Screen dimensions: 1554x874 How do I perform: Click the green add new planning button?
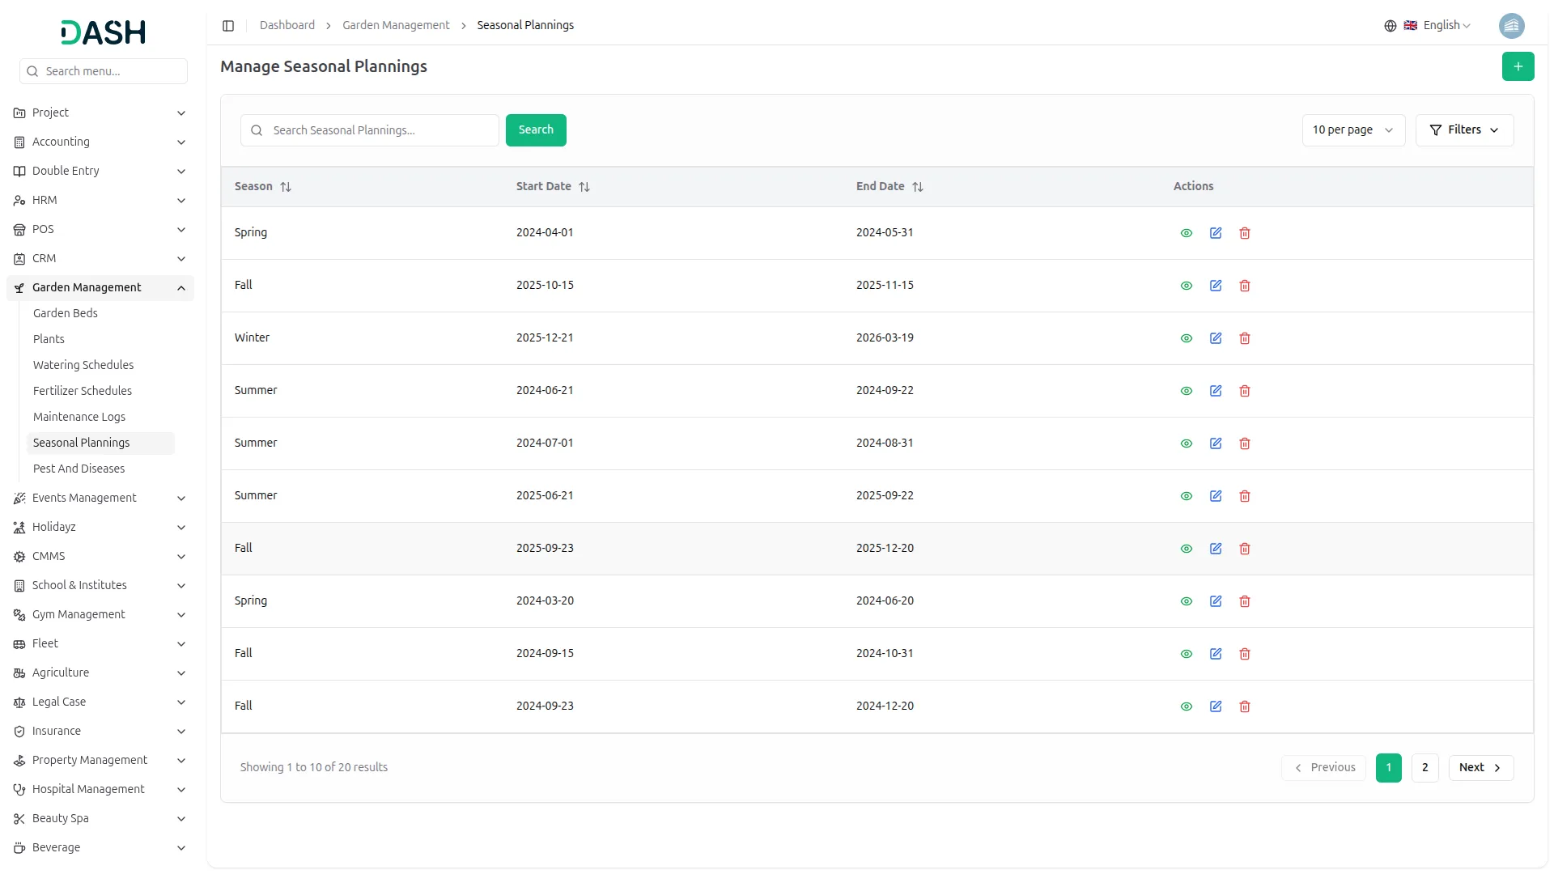pyautogui.click(x=1518, y=66)
